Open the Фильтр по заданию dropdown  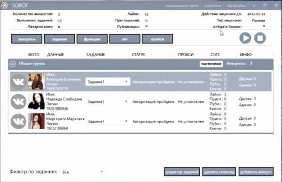coord(83,172)
